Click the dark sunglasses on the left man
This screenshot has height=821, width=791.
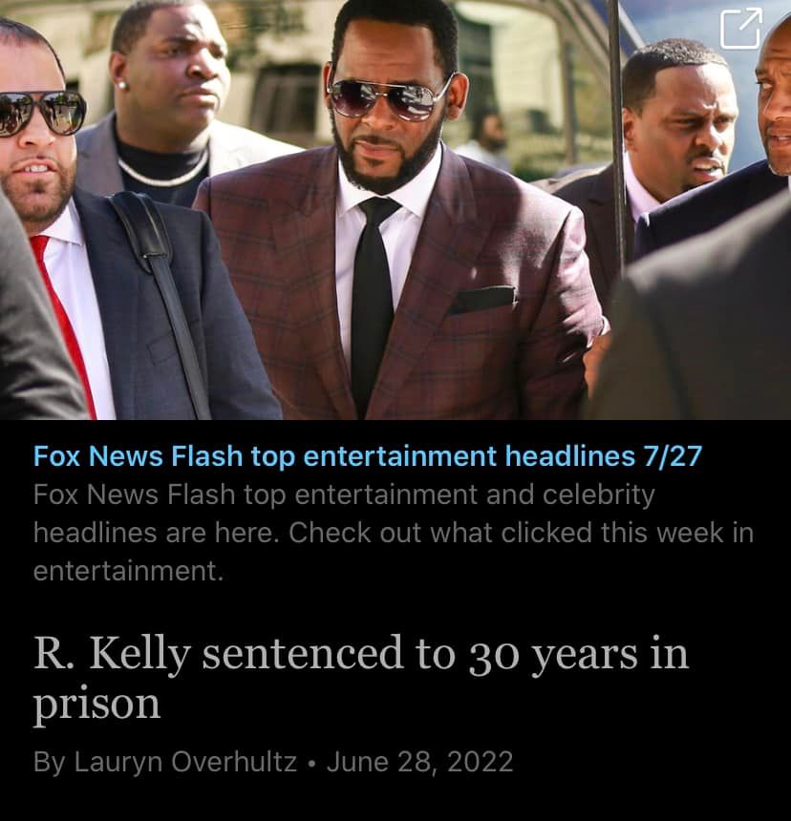pos(42,113)
